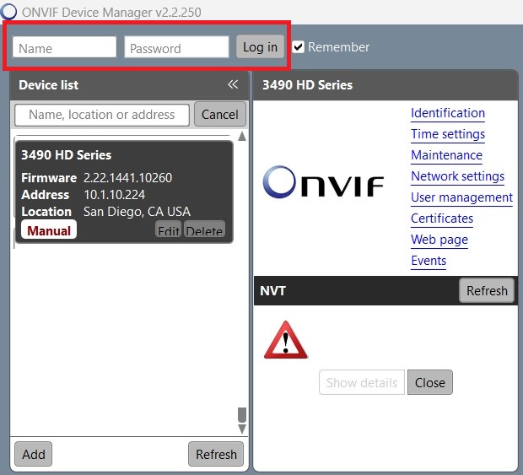The width and height of the screenshot is (523, 475).
Task: Click the Manual tag on device card
Action: [x=49, y=230]
